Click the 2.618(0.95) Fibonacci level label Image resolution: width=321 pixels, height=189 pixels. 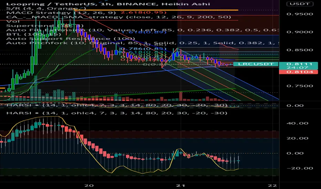pyautogui.click(x=144, y=12)
